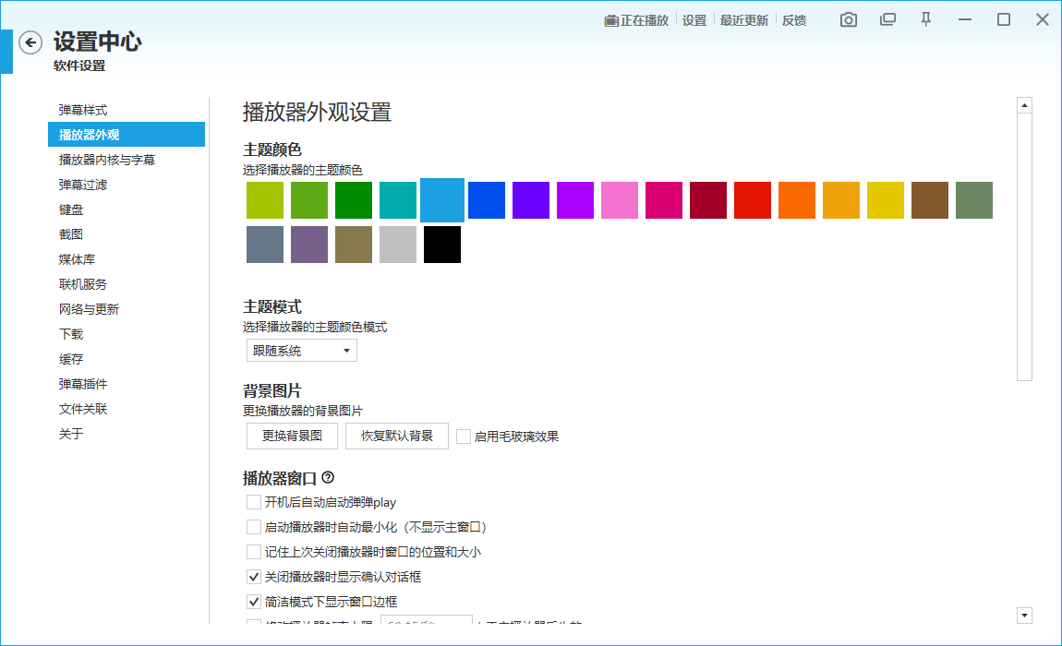Pick the light gray theme color

coord(398,245)
